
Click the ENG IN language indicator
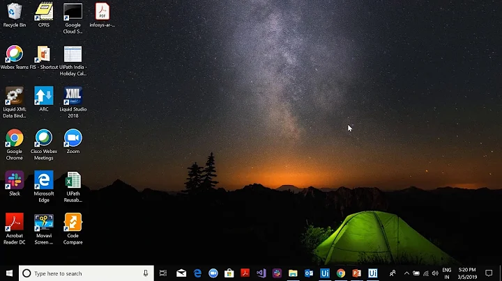[447, 273]
